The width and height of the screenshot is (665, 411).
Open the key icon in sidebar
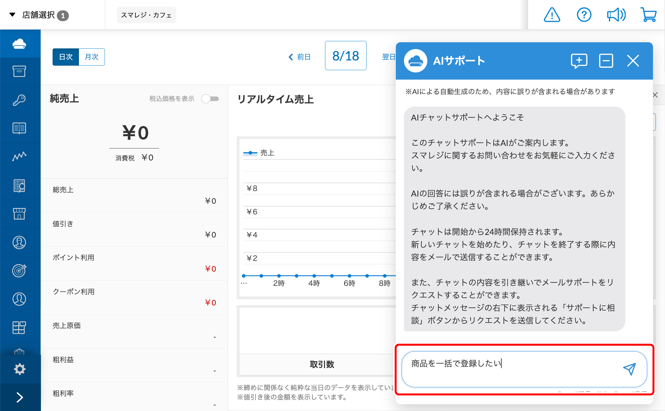tap(19, 100)
